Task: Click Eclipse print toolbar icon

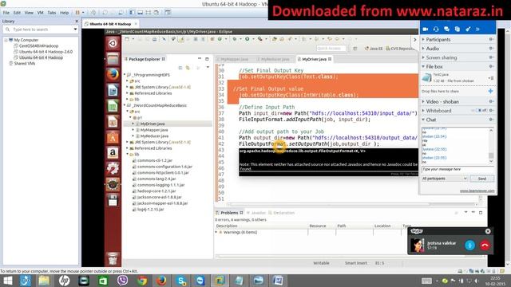Action: (x=154, y=39)
